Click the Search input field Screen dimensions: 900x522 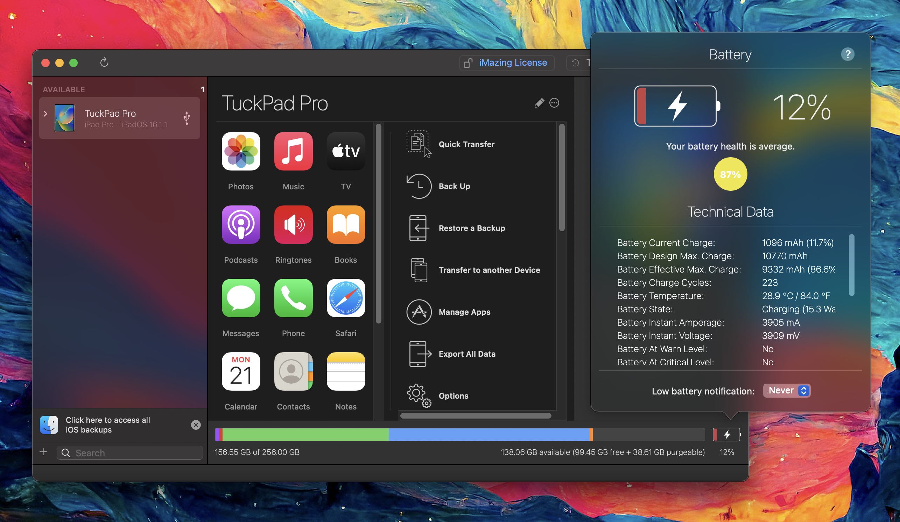coord(129,452)
